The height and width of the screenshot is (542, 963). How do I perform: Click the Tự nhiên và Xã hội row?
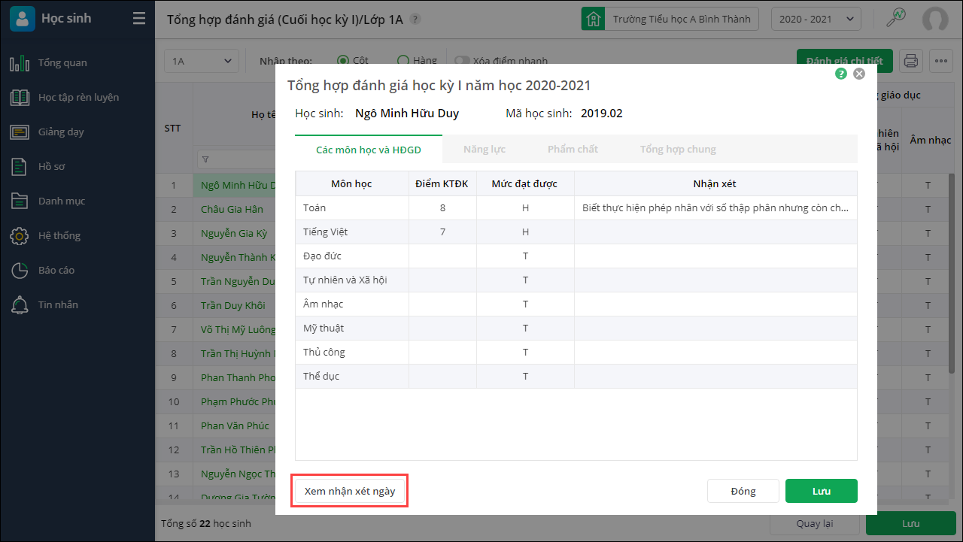click(576, 280)
